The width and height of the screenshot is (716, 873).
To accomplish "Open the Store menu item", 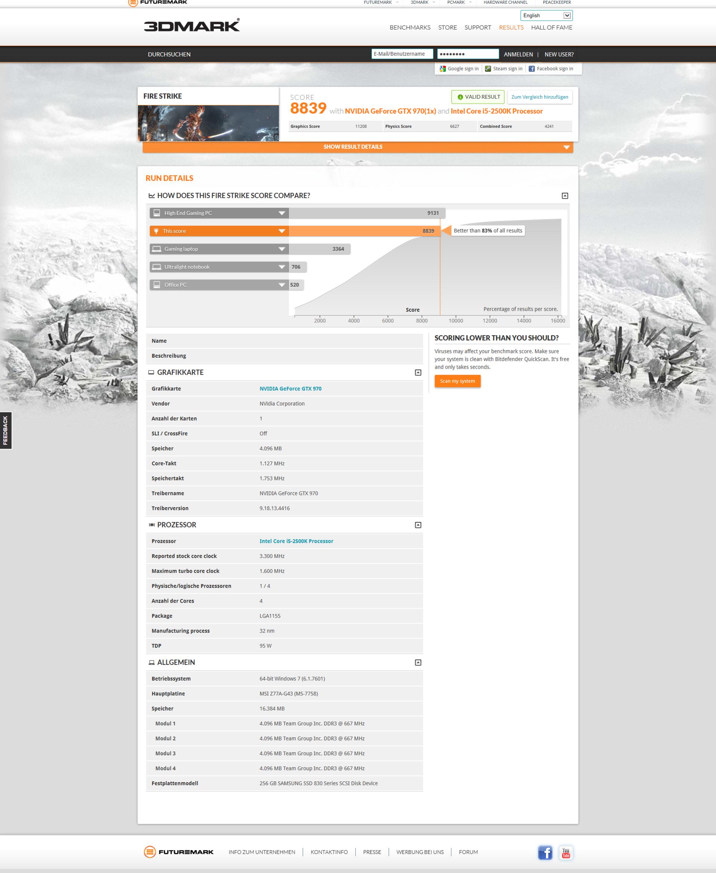I will click(x=448, y=28).
